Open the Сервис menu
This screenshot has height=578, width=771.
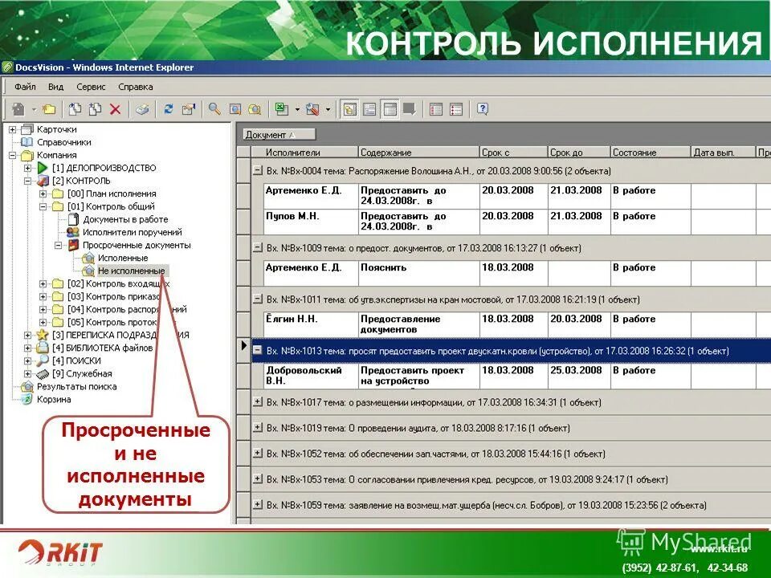pos(90,86)
